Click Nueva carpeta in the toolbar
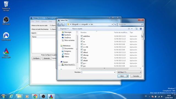176x99 pixels. point(77,29)
